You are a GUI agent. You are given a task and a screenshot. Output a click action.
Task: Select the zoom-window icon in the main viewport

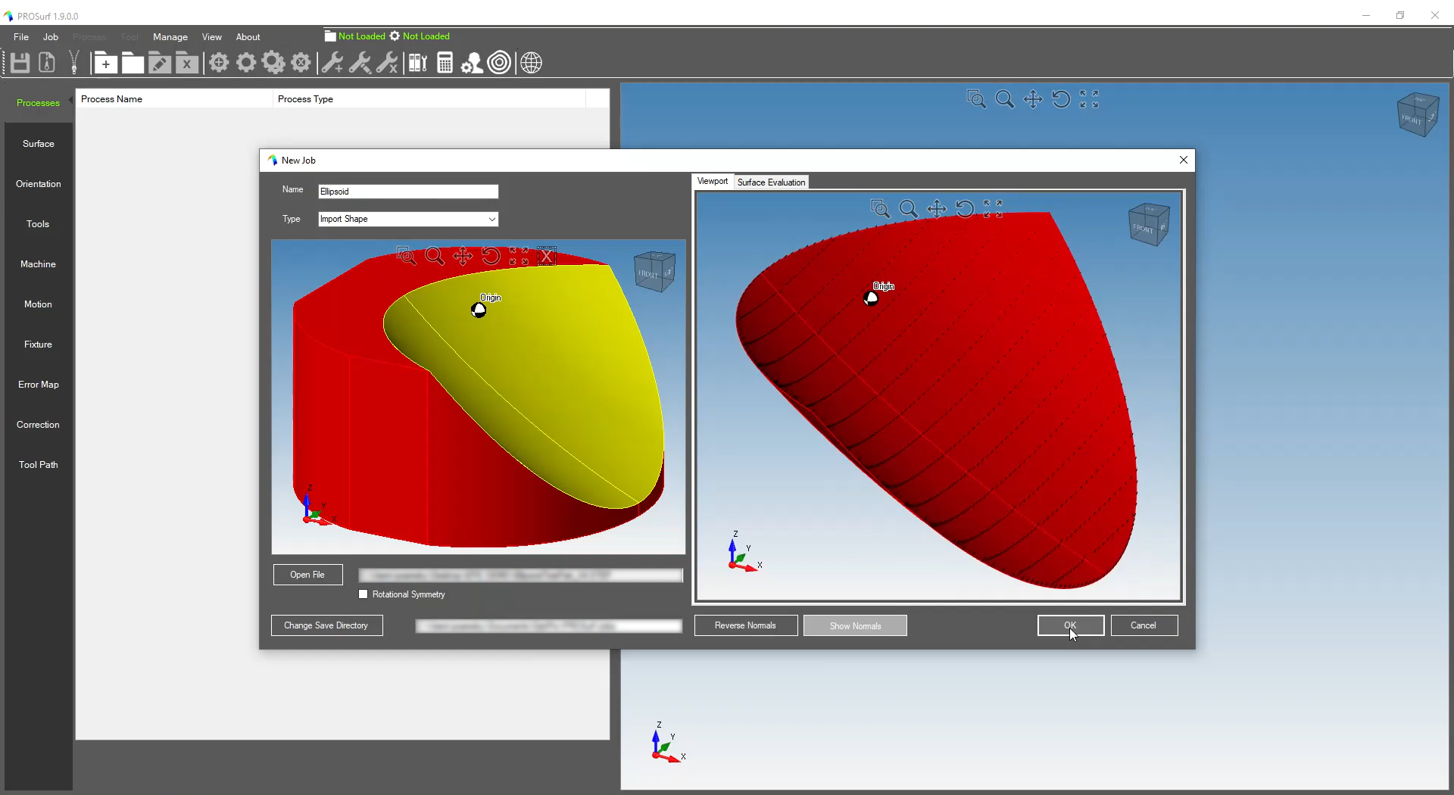(x=976, y=99)
